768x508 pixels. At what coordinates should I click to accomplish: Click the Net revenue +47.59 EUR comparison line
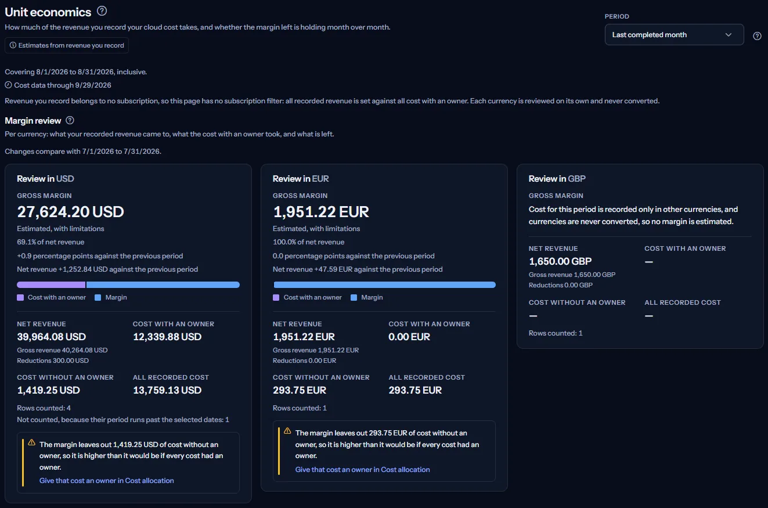(x=358, y=269)
